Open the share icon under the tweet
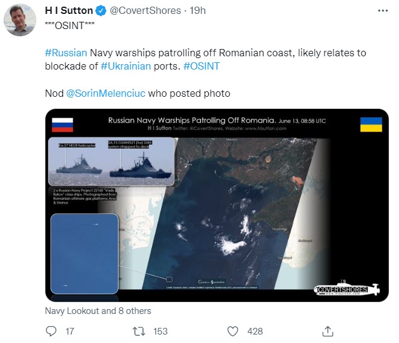 click(328, 331)
